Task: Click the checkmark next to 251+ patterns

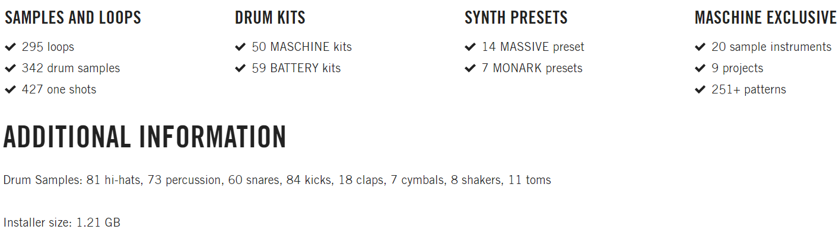Action: [700, 89]
